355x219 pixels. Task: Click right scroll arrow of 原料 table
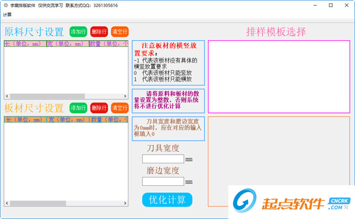125,96
